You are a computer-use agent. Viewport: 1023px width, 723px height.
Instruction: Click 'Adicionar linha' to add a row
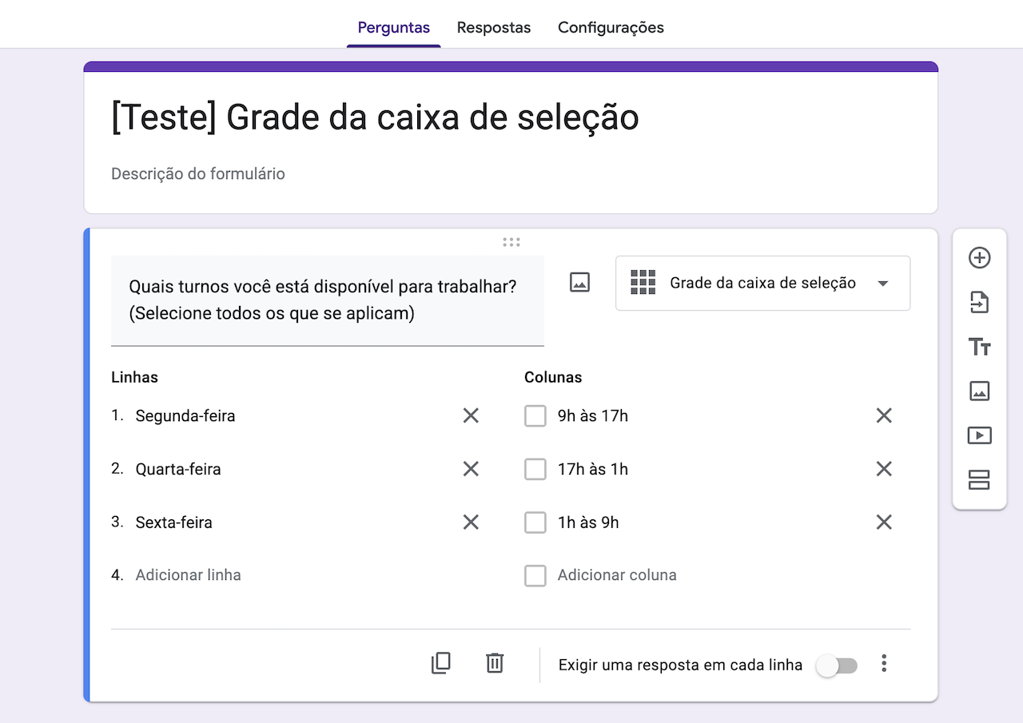(188, 575)
